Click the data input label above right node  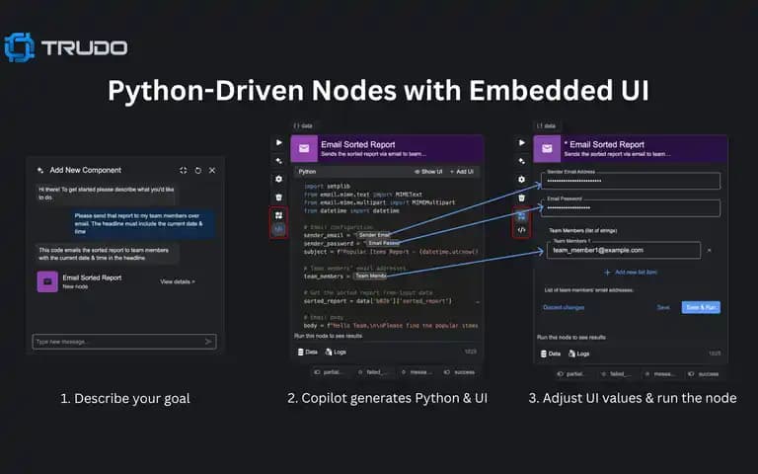pyautogui.click(x=546, y=125)
